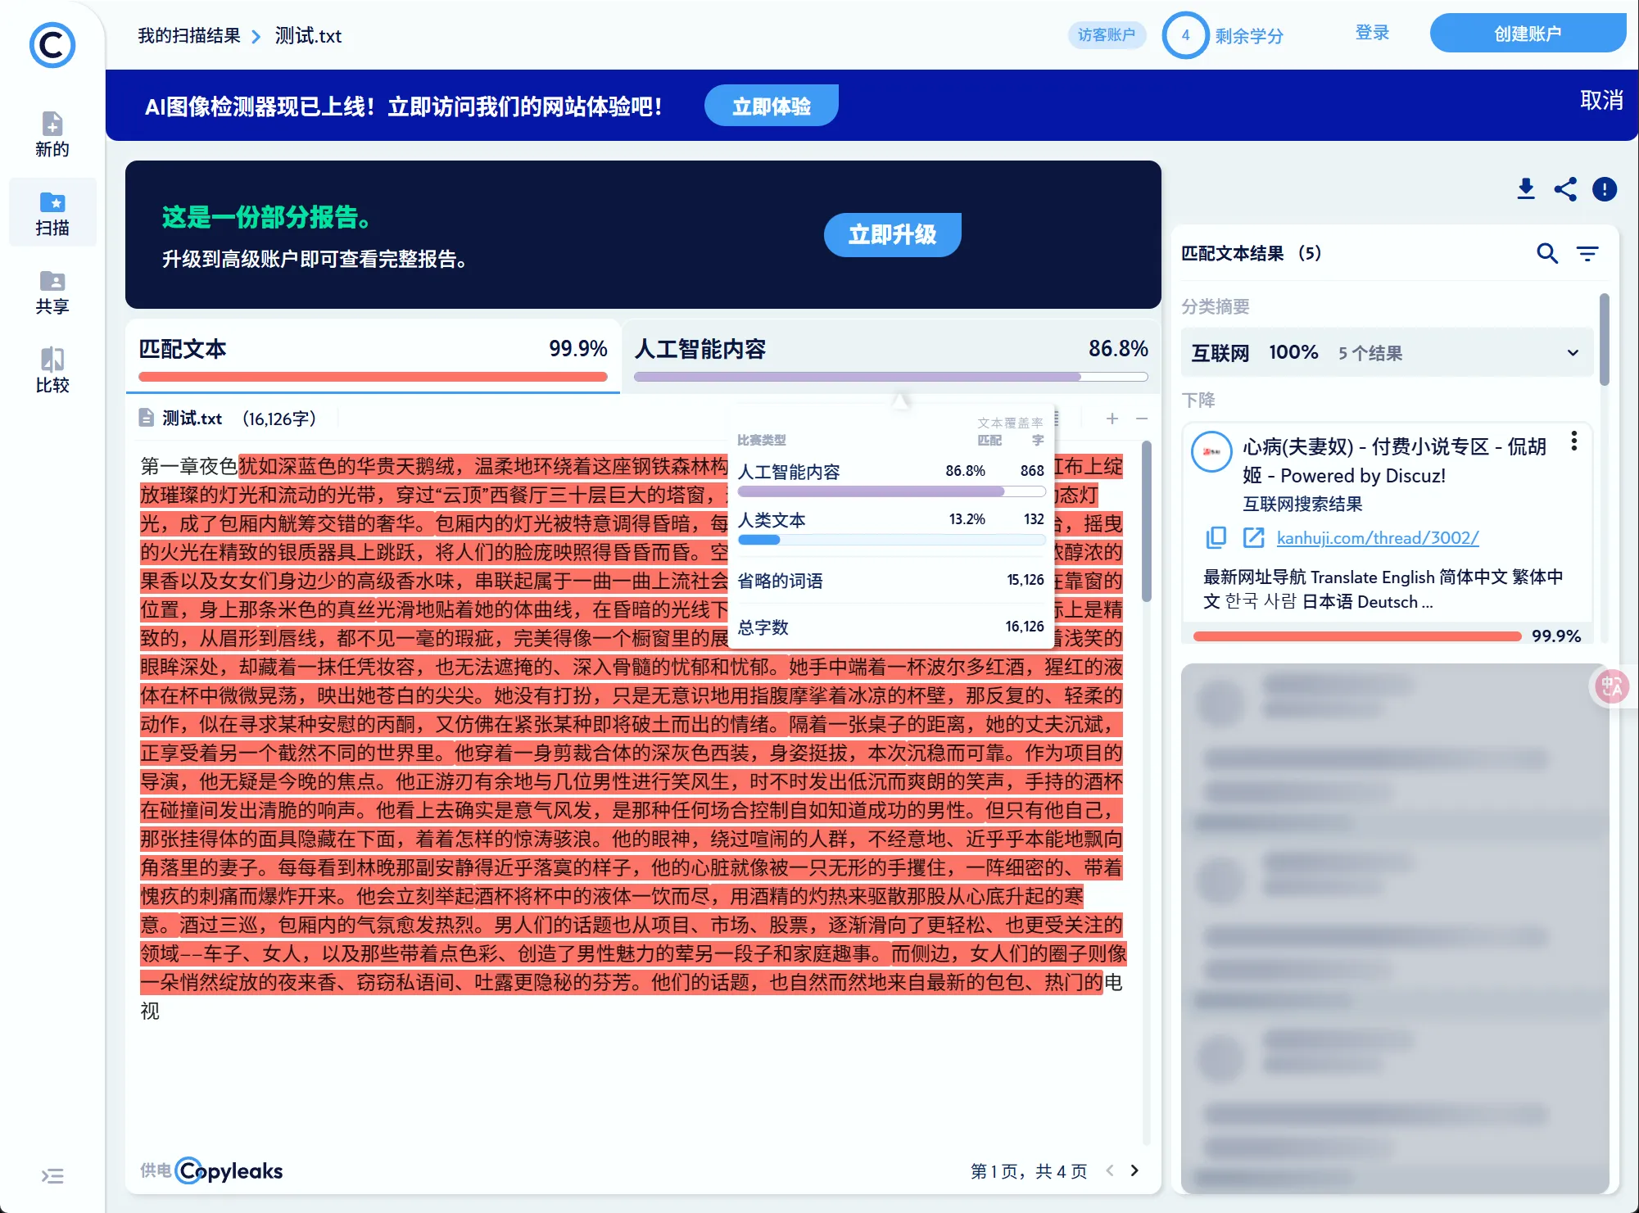Open kanhuji.com/thread/3002/ link
The height and width of the screenshot is (1213, 1639).
coord(1377,538)
